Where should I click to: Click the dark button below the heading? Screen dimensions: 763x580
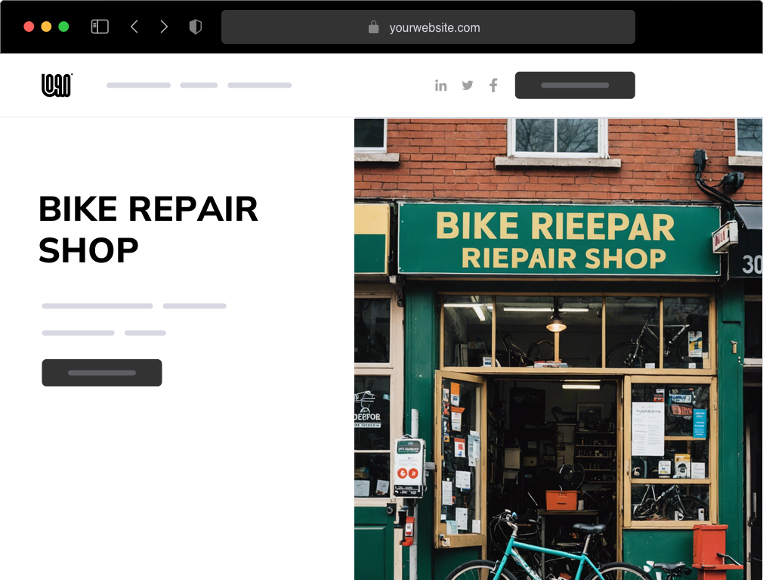(x=101, y=372)
